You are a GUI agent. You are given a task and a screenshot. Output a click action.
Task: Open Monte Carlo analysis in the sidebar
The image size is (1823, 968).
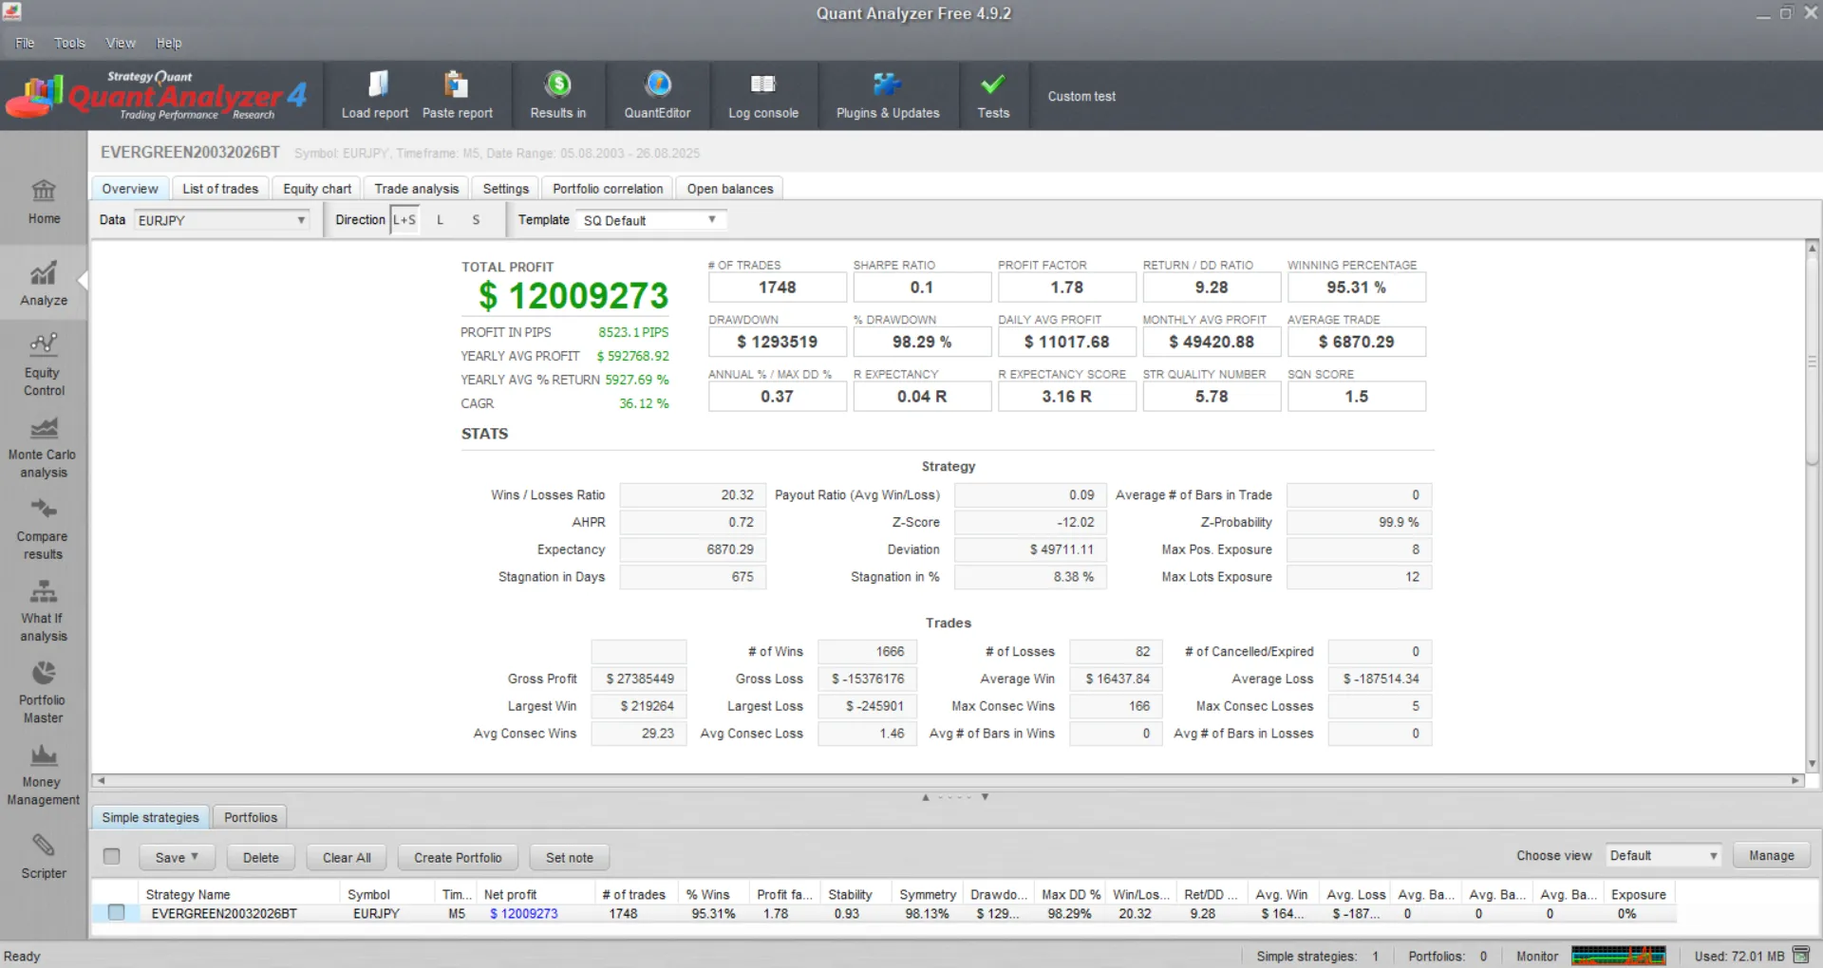[44, 448]
